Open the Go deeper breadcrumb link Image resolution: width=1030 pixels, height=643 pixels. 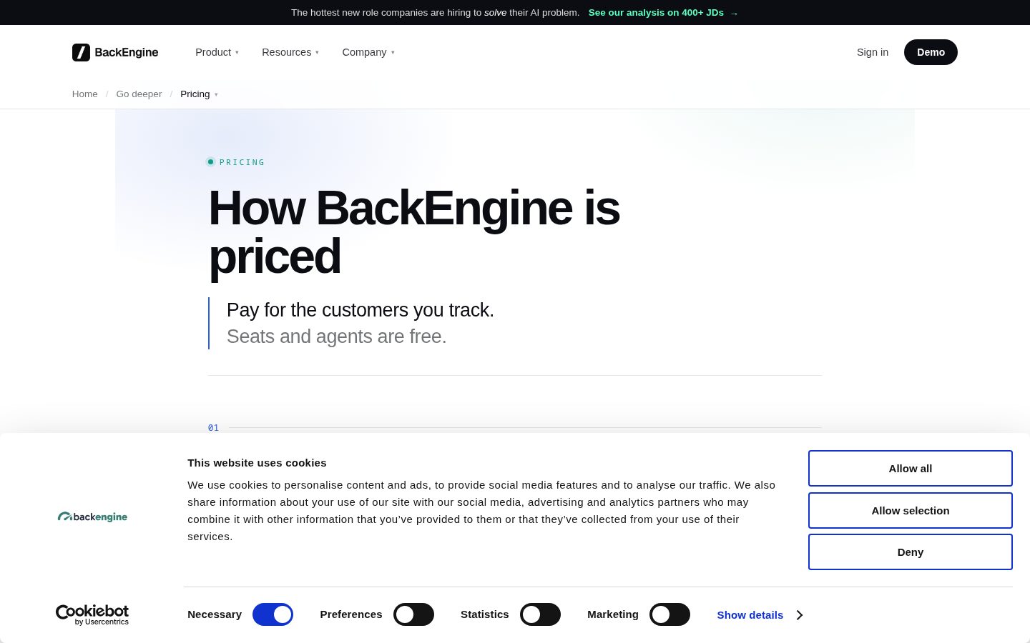139,94
